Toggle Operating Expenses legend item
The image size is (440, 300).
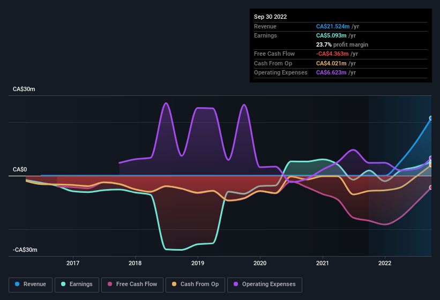(x=265, y=284)
